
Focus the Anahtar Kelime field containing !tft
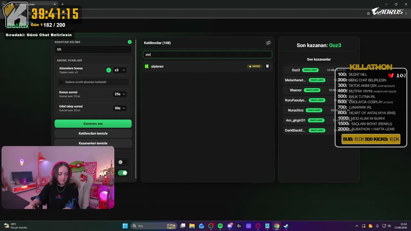(93, 49)
